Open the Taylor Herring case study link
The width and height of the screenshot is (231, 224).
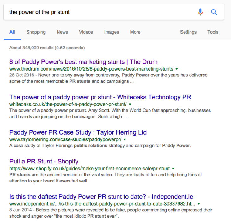coord(78,132)
